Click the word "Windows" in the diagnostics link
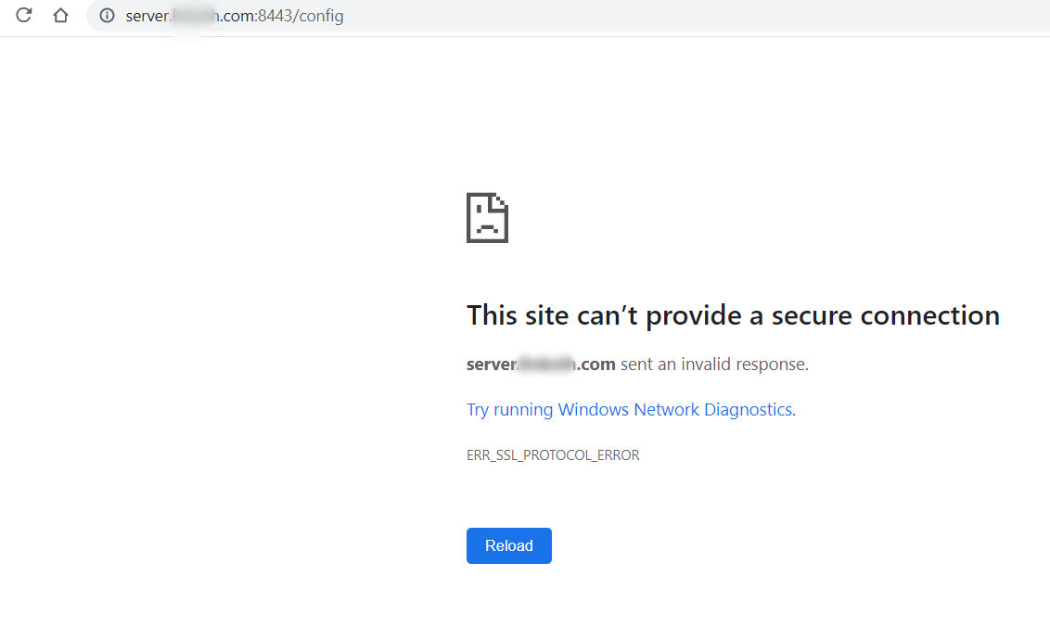The height and width of the screenshot is (640, 1050). 594,409
